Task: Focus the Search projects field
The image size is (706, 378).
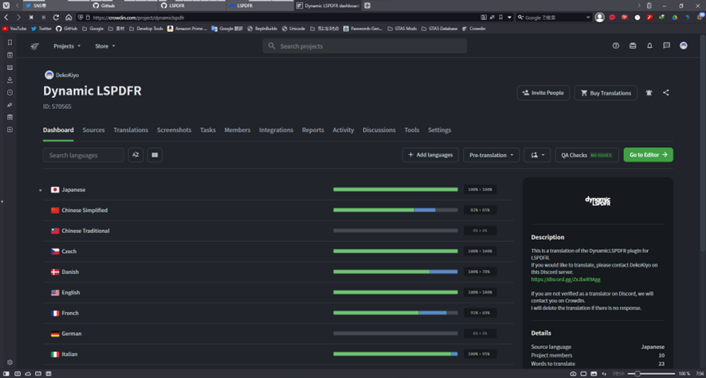Action: pos(365,46)
